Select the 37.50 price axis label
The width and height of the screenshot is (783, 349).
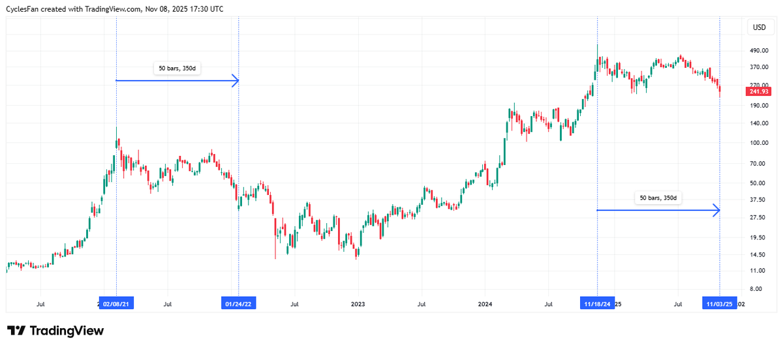pyautogui.click(x=758, y=200)
